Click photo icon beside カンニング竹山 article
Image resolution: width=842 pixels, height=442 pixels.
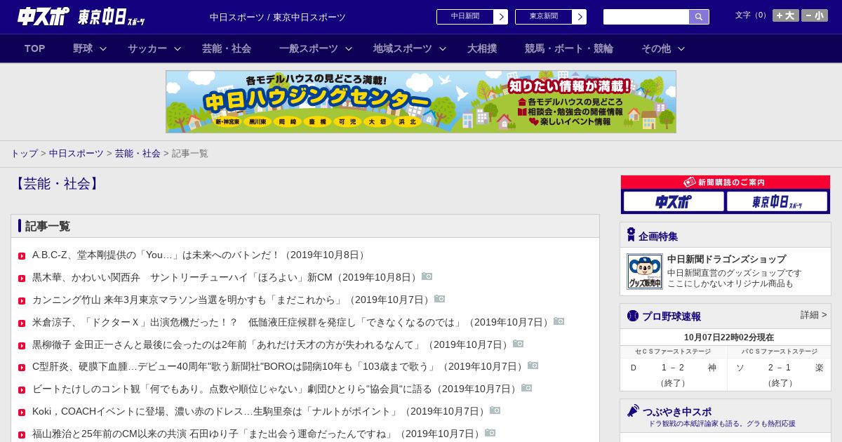pos(439,299)
